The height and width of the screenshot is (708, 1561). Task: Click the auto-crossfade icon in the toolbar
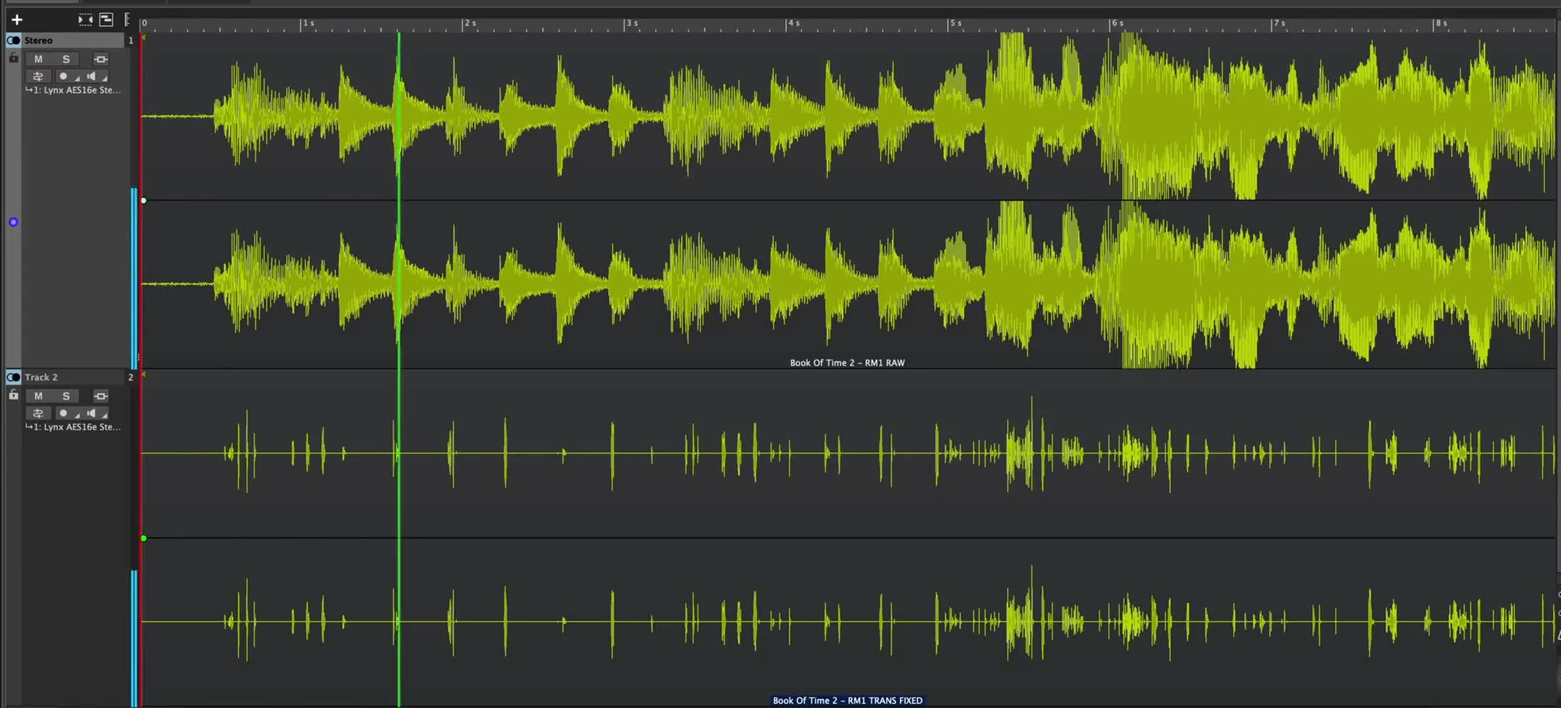pyautogui.click(x=85, y=19)
